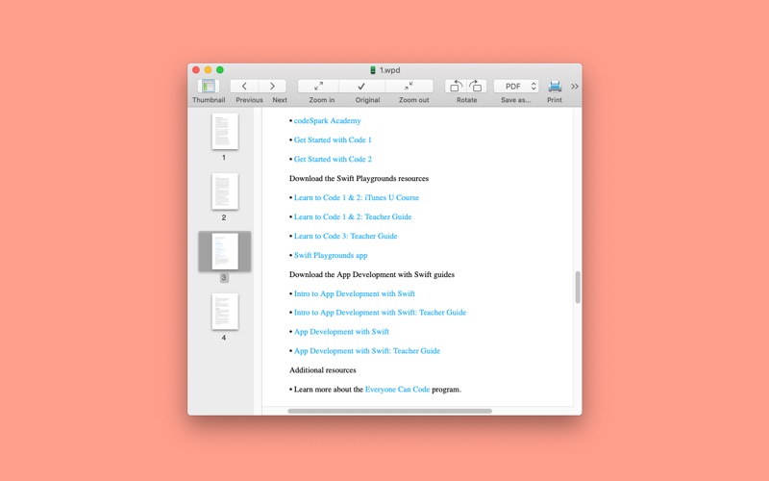The width and height of the screenshot is (769, 481).
Task: Open the Everyone Can Code link
Action: [x=397, y=390]
